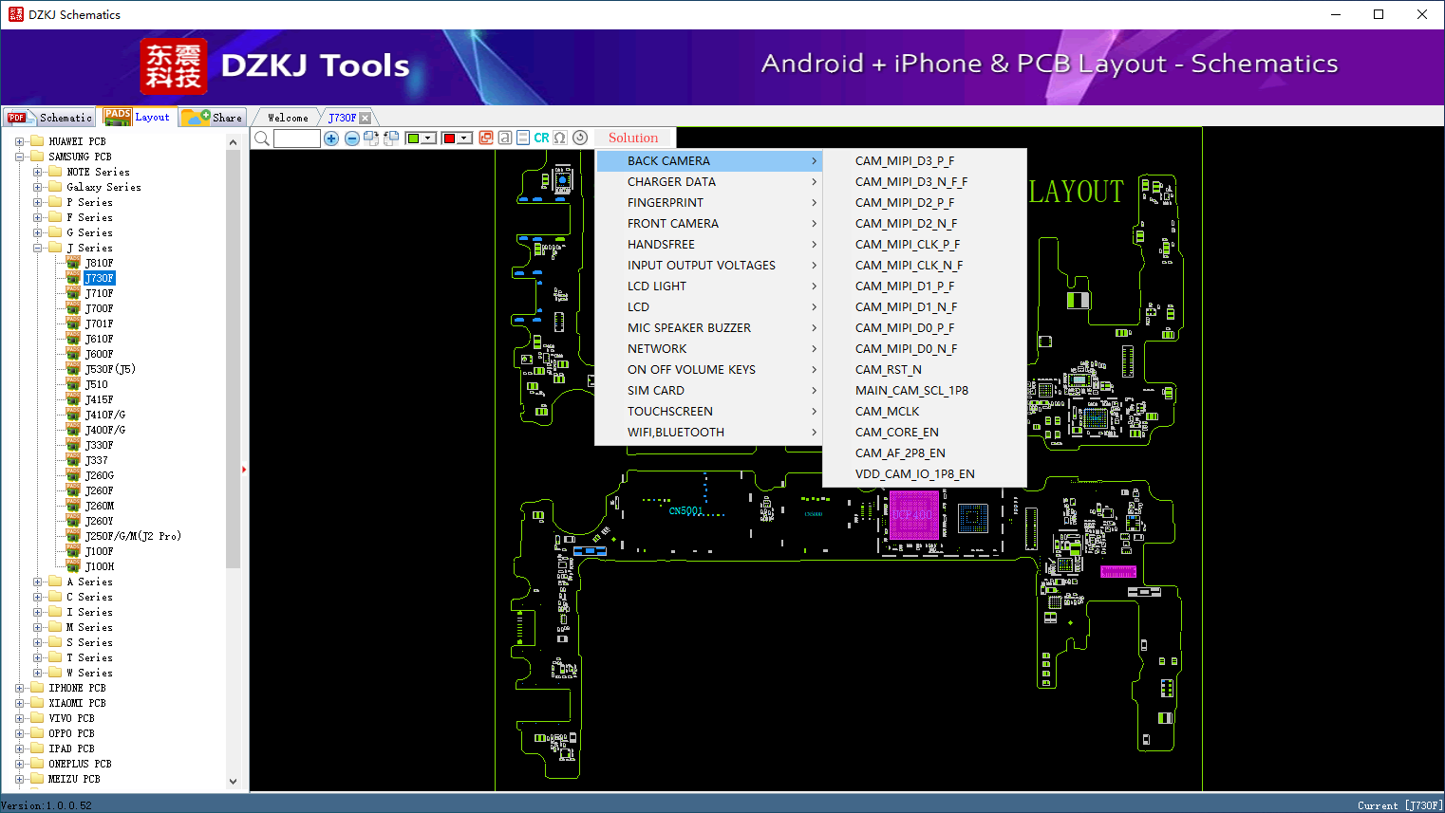This screenshot has height=813, width=1445.
Task: Select J250F/G/M(J2 Pro) in the tree
Action: (x=133, y=536)
